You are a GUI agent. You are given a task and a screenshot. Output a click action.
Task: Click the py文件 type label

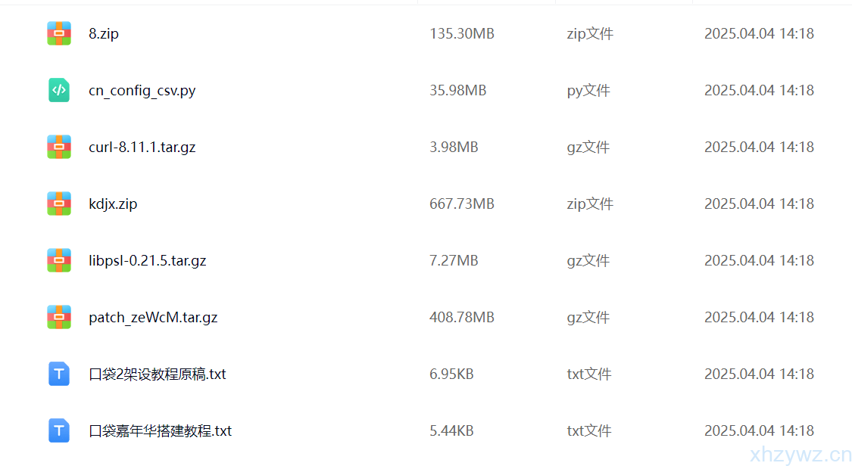[x=588, y=91]
